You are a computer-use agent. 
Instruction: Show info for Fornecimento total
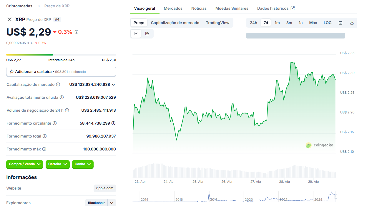click(44, 136)
